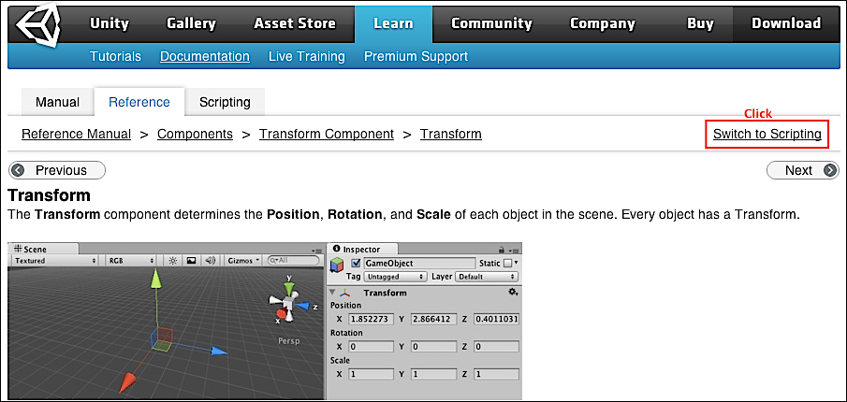Screen dimensions: 847x402
Task: Click the Download menu item
Action: pos(786,23)
